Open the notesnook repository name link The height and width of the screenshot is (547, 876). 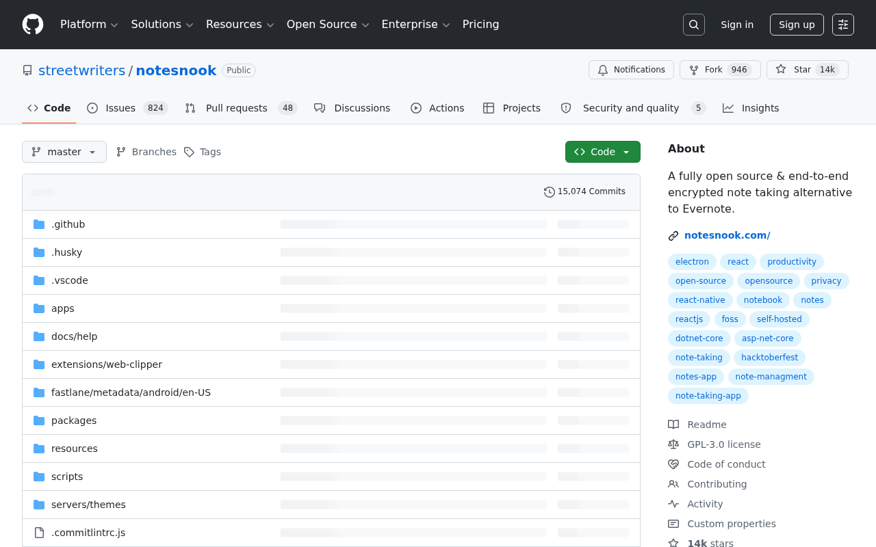coord(176,70)
